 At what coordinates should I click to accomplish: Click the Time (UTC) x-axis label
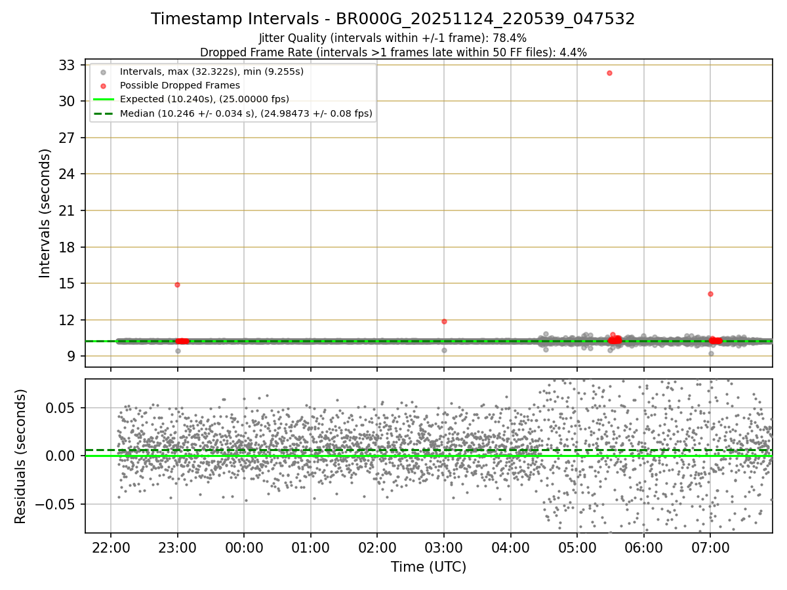click(x=428, y=567)
